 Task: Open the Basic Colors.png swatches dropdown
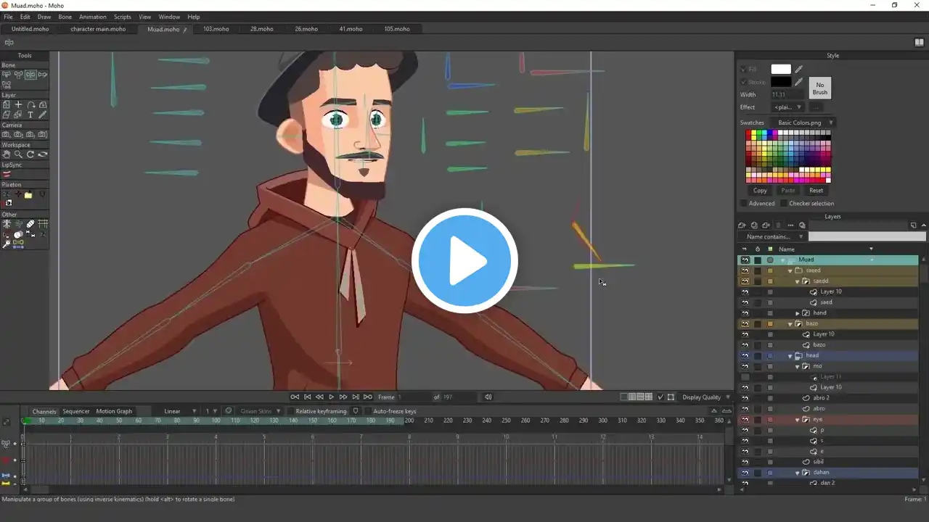tap(805, 123)
